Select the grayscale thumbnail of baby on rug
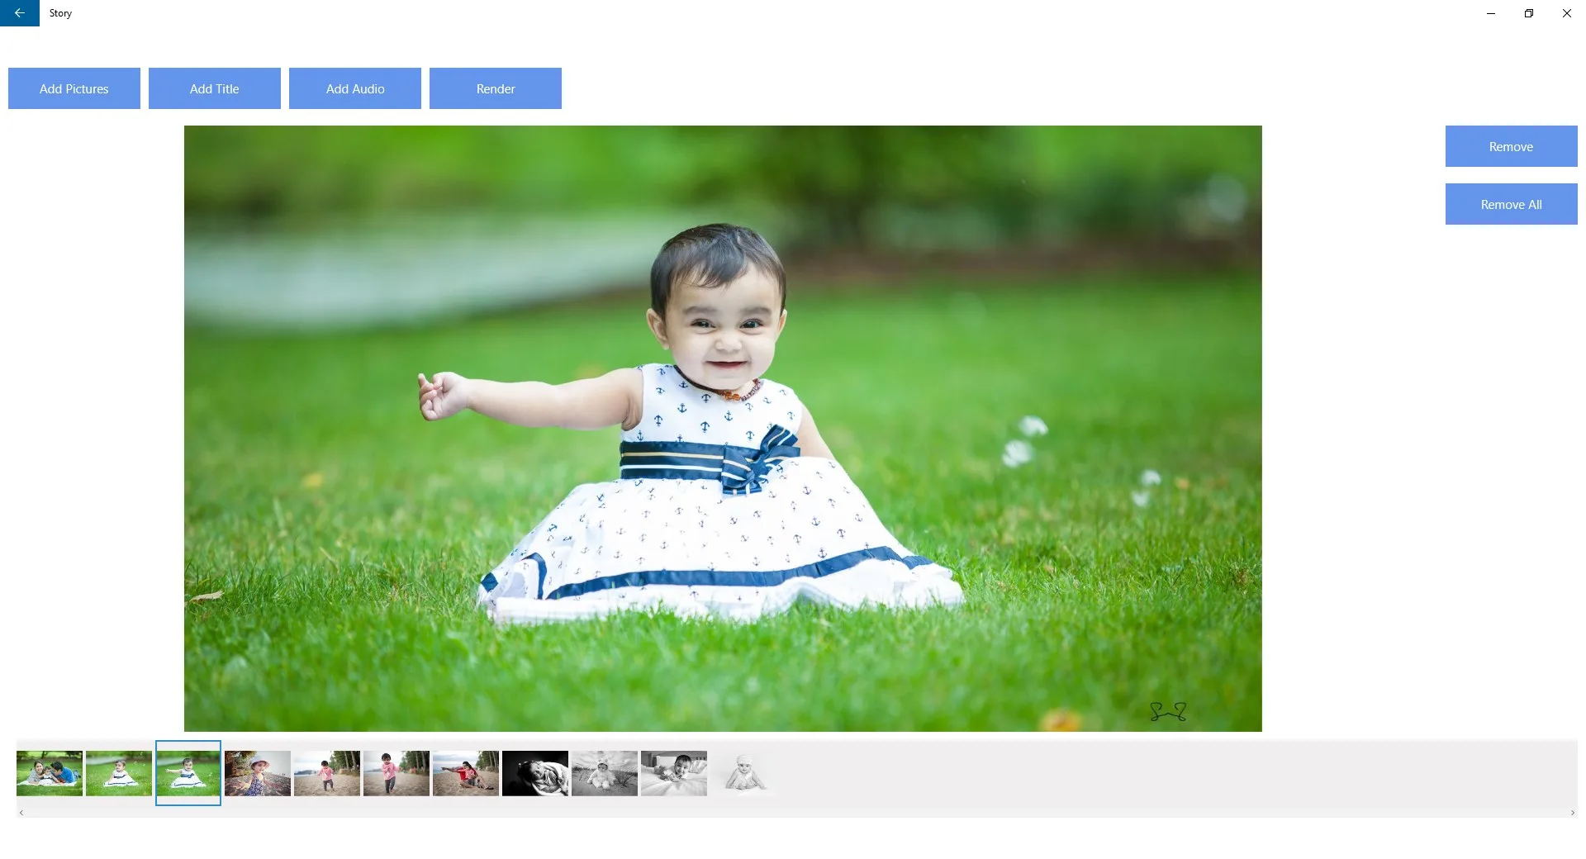 [605, 773]
